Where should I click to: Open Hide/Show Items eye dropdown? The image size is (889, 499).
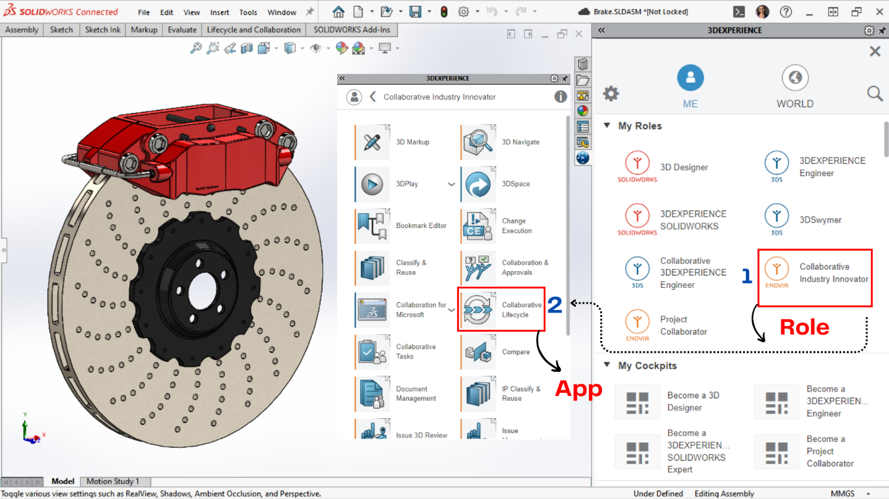pyautogui.click(x=329, y=48)
